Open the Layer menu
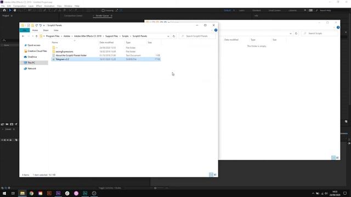 31,6
